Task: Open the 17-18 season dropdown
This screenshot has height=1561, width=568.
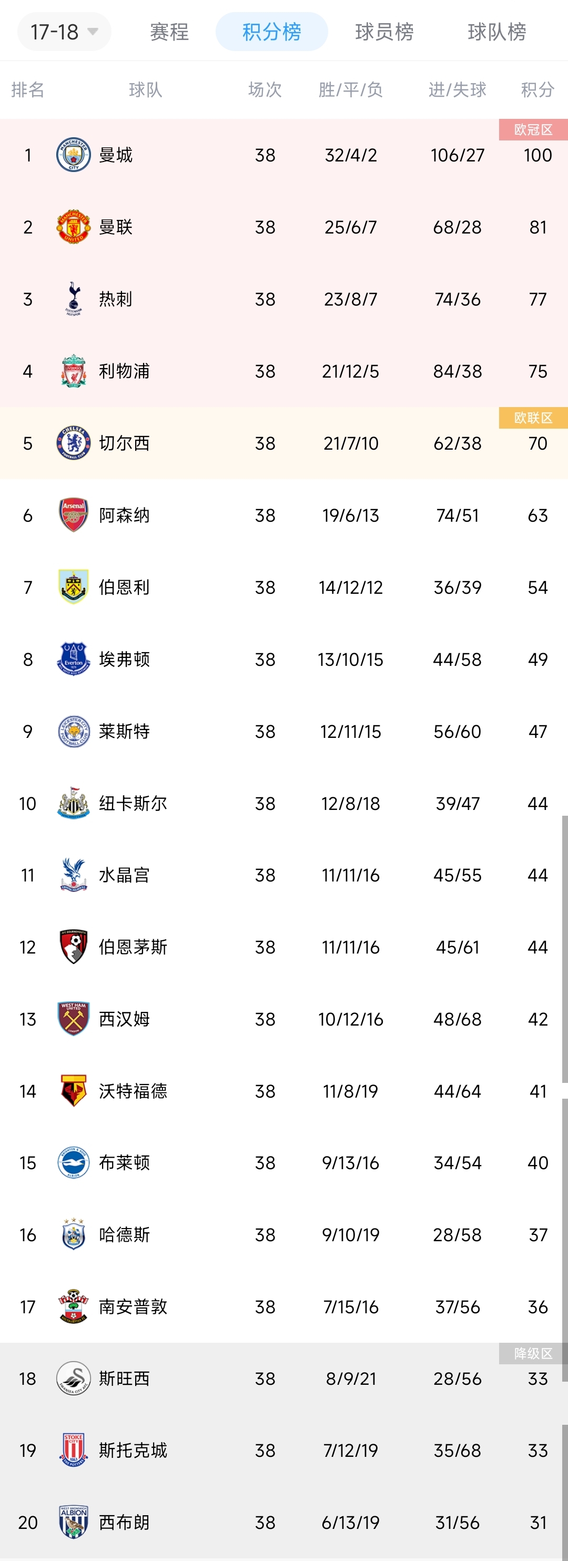Action: (x=64, y=32)
